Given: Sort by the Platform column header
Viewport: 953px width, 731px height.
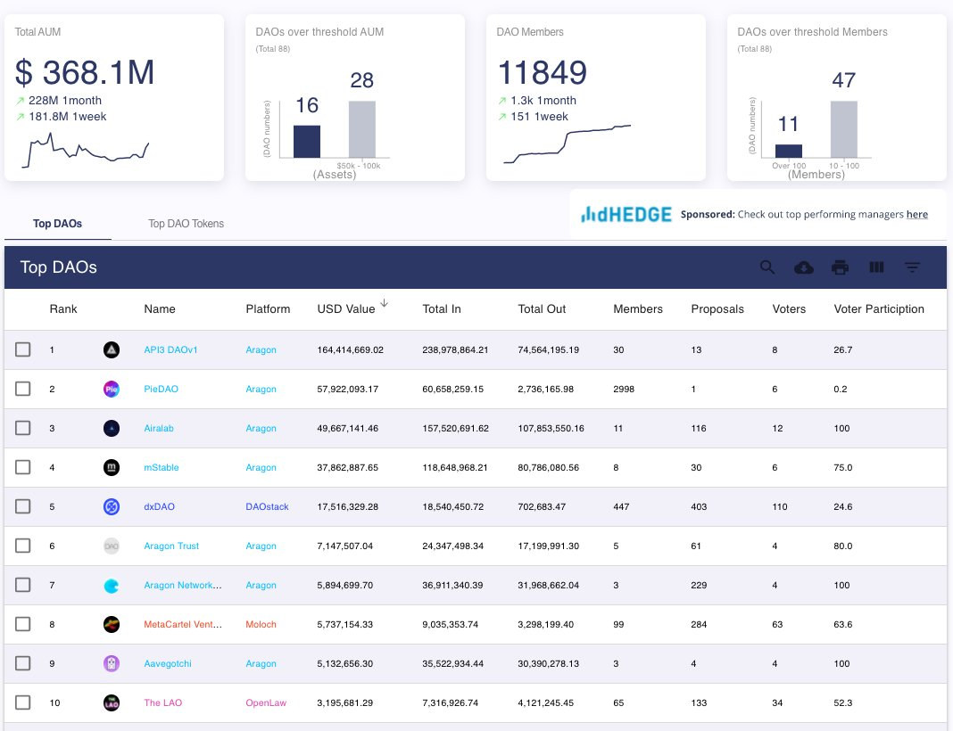Looking at the screenshot, I should pos(268,309).
